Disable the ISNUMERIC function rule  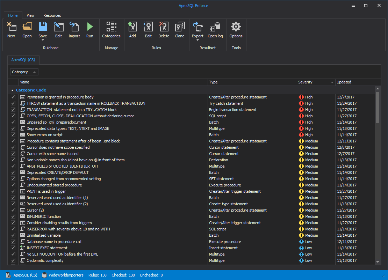[x=13, y=216]
